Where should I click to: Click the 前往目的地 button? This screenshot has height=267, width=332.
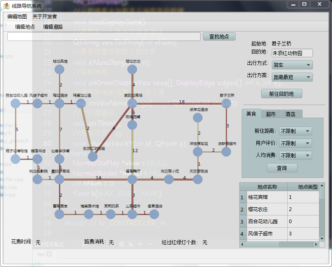click(x=282, y=94)
